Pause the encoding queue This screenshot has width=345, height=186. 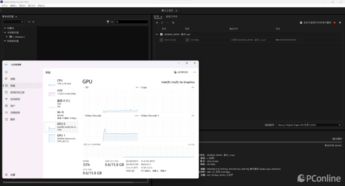click(x=340, y=23)
